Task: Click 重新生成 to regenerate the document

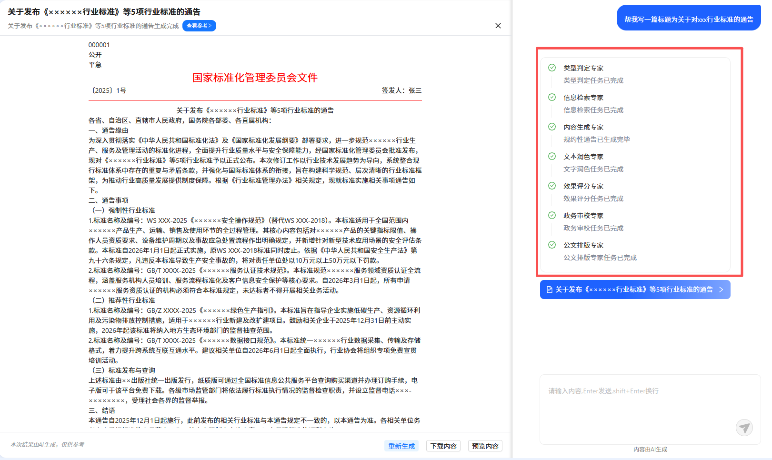Action: pos(401,446)
